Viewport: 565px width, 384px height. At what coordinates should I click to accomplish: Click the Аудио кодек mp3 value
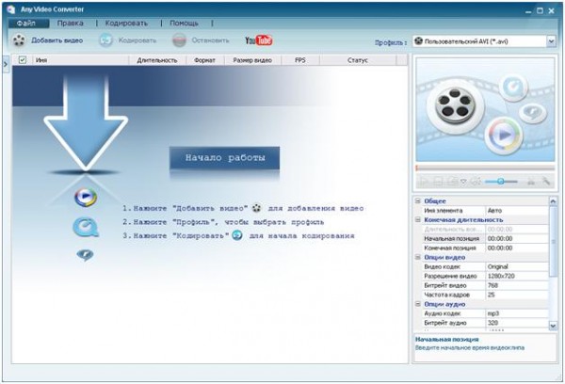click(517, 313)
